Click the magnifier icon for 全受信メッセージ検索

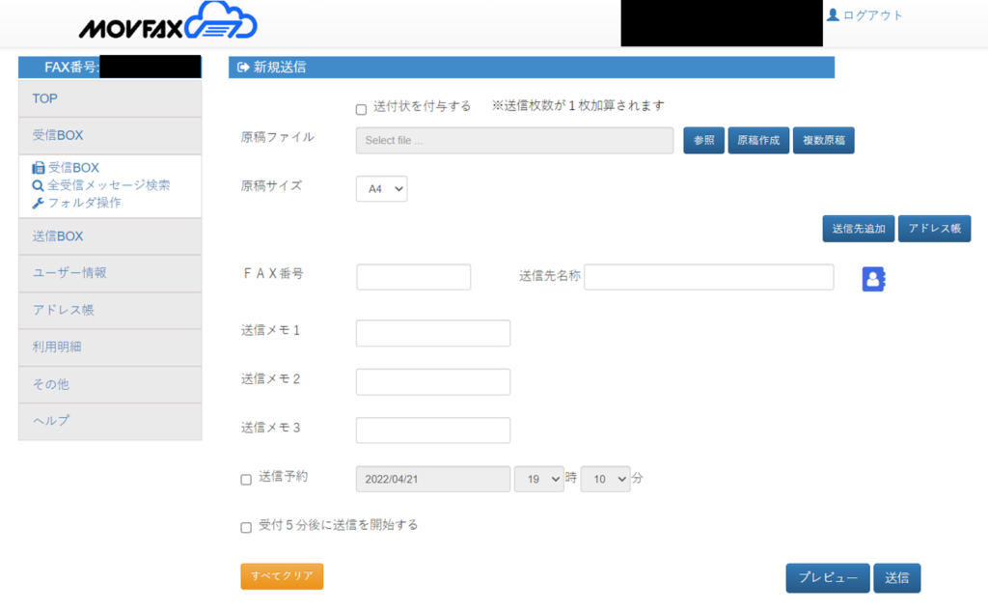(38, 185)
